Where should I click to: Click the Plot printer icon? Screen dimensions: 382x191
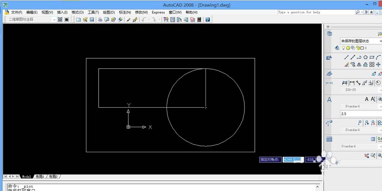100,20
